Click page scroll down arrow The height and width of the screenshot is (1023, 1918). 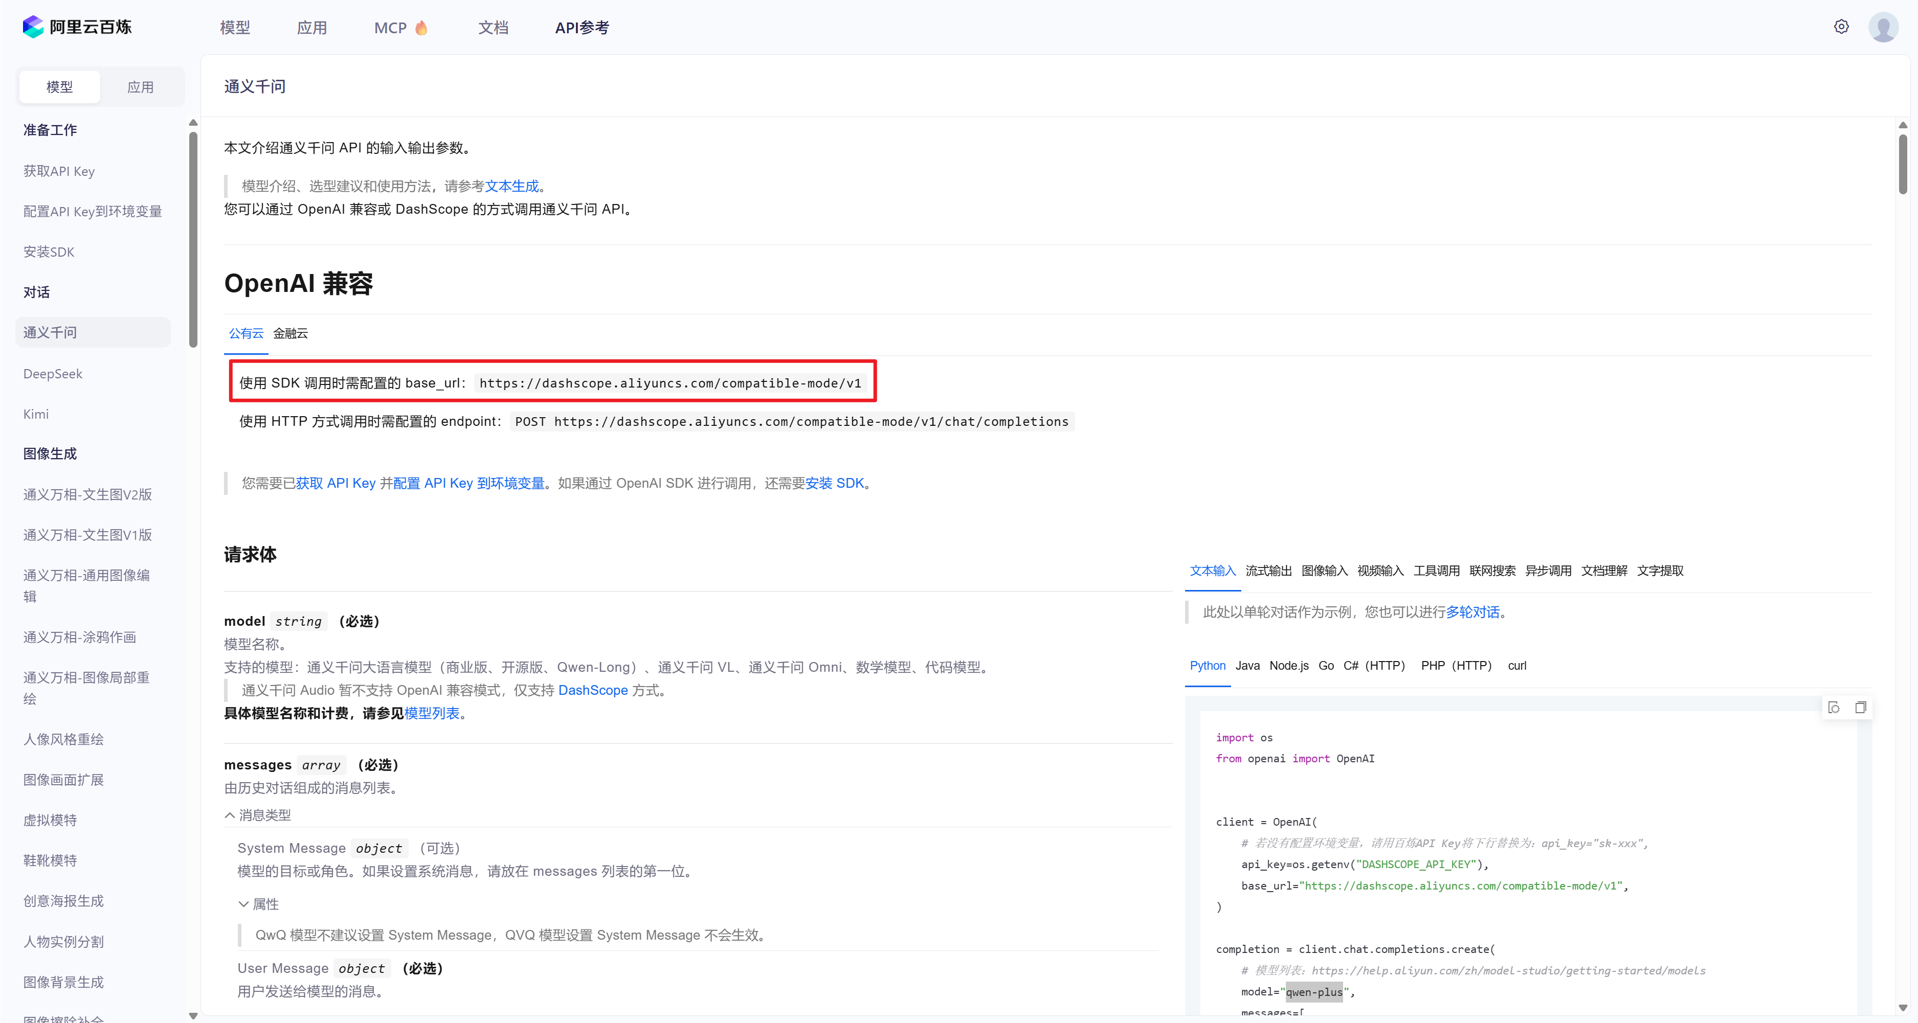(x=1902, y=1007)
